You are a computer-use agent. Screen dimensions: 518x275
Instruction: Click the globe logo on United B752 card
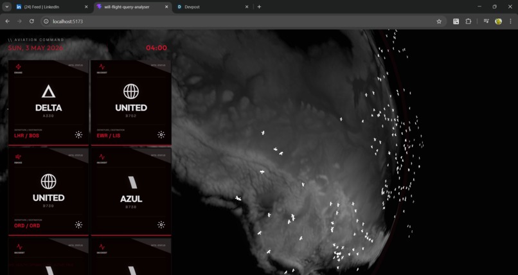click(131, 91)
